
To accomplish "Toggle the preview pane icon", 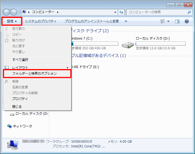I will pos(177,21).
